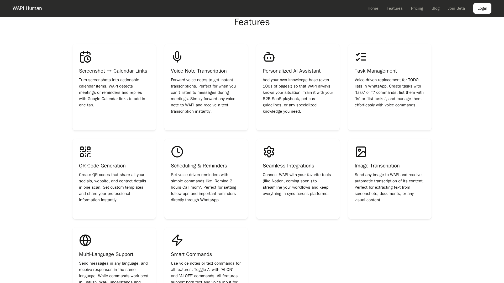The width and height of the screenshot is (504, 283).
Task: Click the globe icon on Multi-Language Support card
Action: (x=85, y=240)
